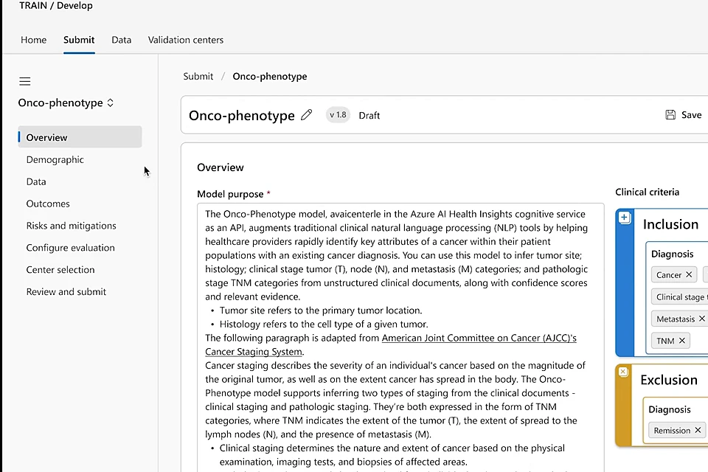Click the Cancer tag label
Image resolution: width=708 pixels, height=472 pixels.
[669, 274]
